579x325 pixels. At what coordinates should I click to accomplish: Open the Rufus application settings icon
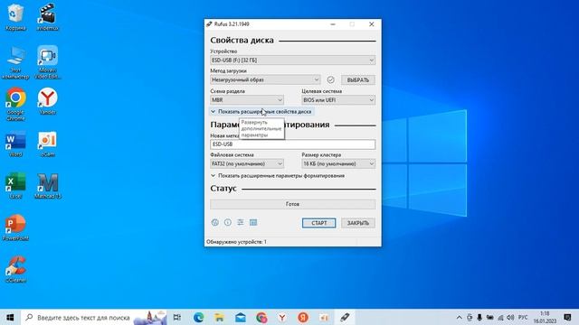click(x=241, y=223)
